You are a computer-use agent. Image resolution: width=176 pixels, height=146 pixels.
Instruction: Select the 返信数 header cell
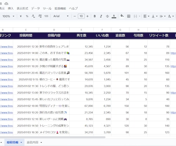click(x=120, y=35)
